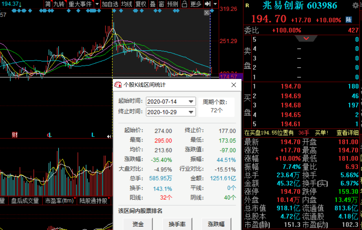
Task: Close the 个股K线区间统计 dialog
Action: (x=234, y=85)
